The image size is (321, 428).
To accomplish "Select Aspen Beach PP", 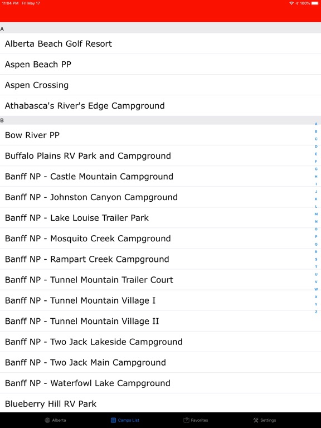I will point(160,65).
